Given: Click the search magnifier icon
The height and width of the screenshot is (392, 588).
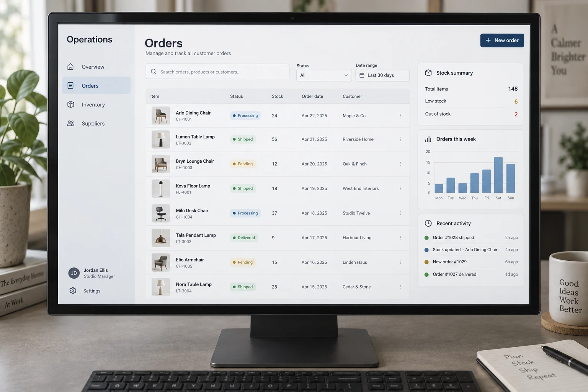Looking at the screenshot, I should [154, 72].
